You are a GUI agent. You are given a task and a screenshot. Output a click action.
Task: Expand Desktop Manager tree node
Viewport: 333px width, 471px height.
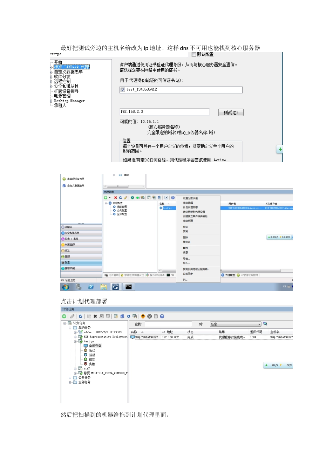[51, 101]
